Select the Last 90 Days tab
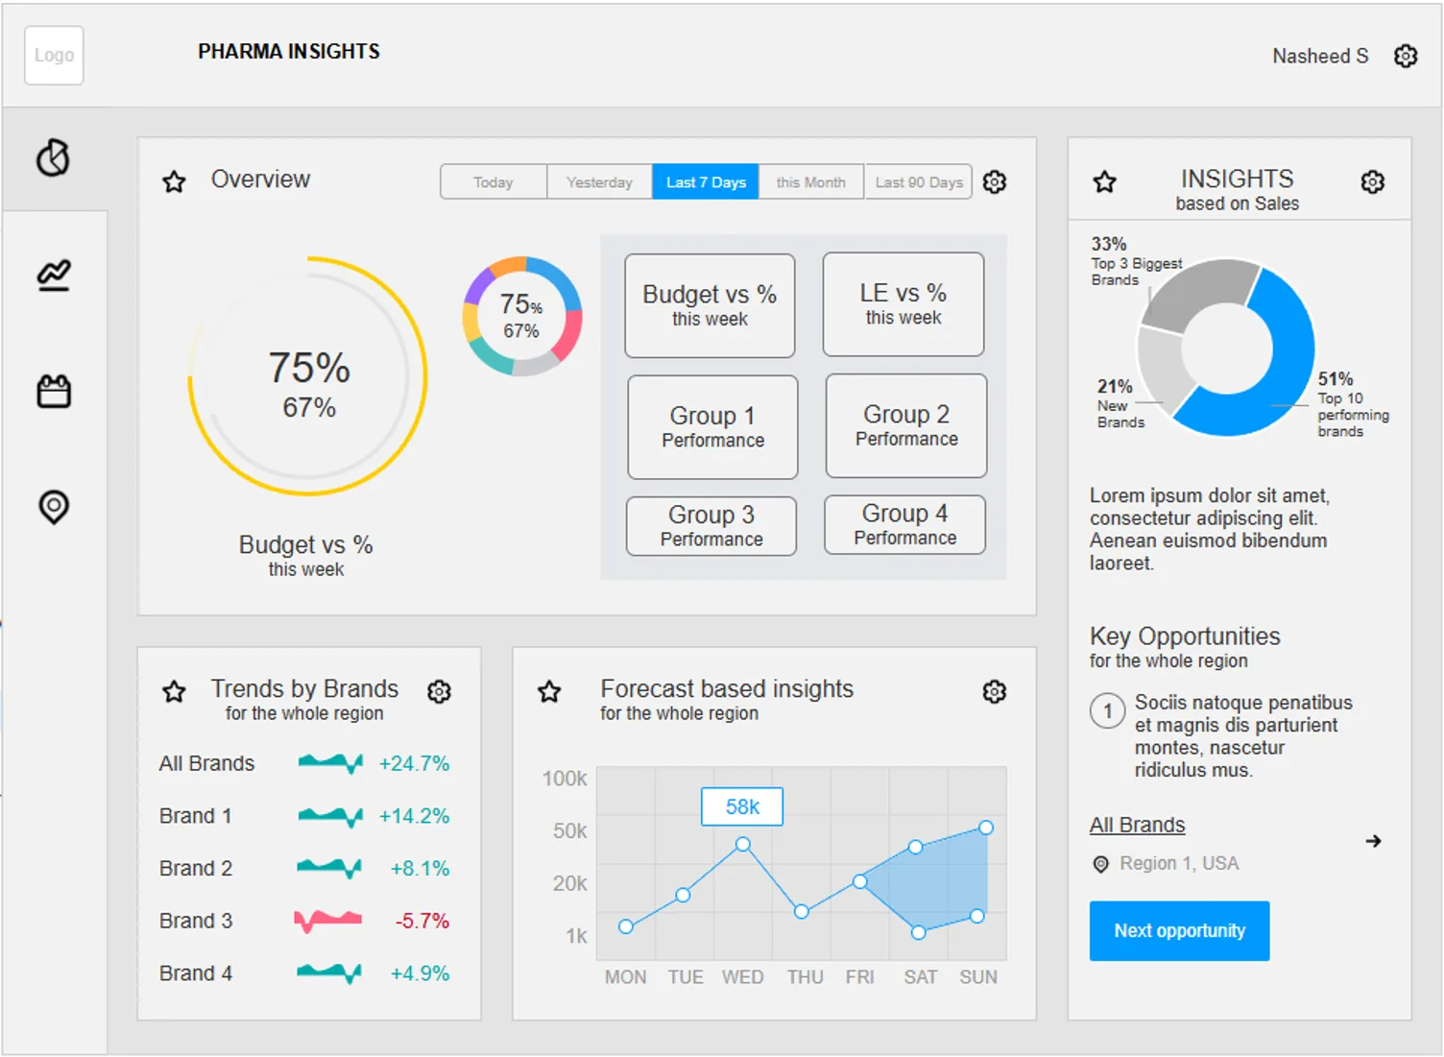1444x1057 pixels. tap(919, 181)
